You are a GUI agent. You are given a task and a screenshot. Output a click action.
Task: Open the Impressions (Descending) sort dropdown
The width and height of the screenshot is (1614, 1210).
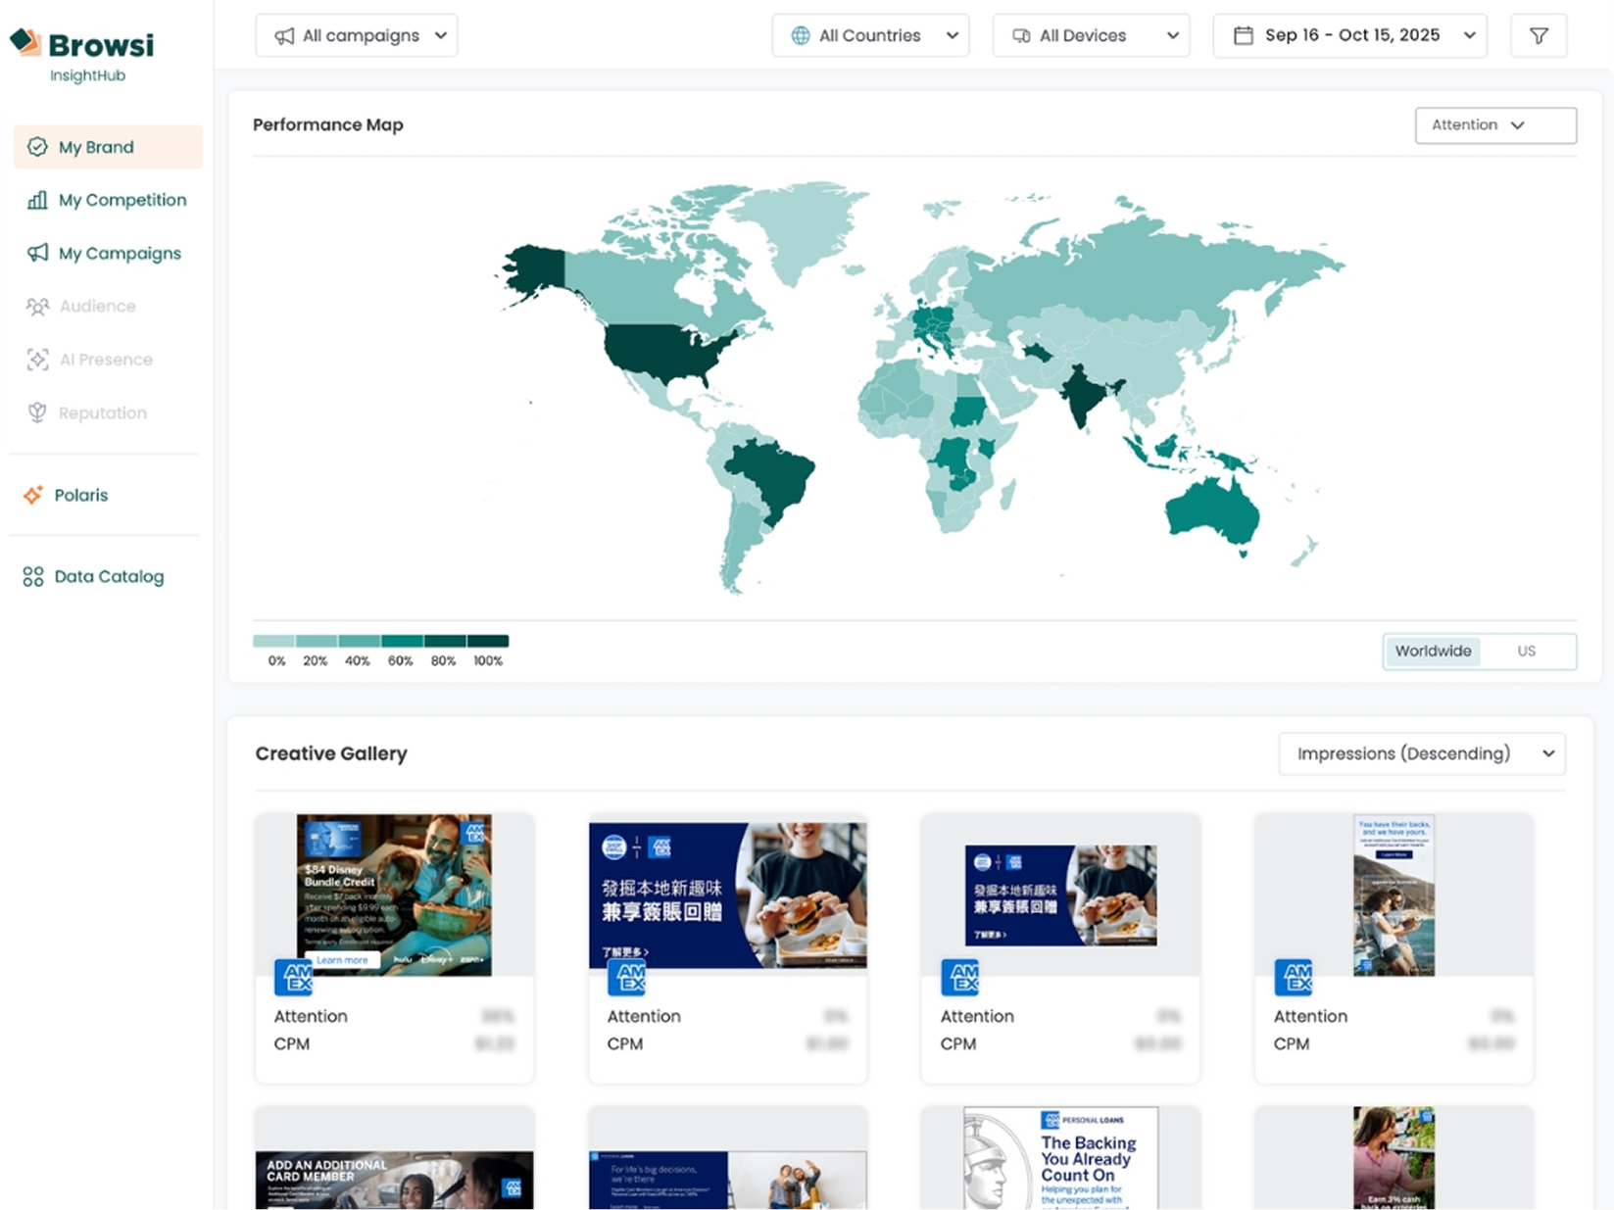click(x=1421, y=754)
